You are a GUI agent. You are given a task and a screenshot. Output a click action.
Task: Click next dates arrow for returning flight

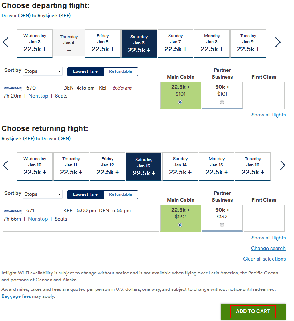point(282,165)
